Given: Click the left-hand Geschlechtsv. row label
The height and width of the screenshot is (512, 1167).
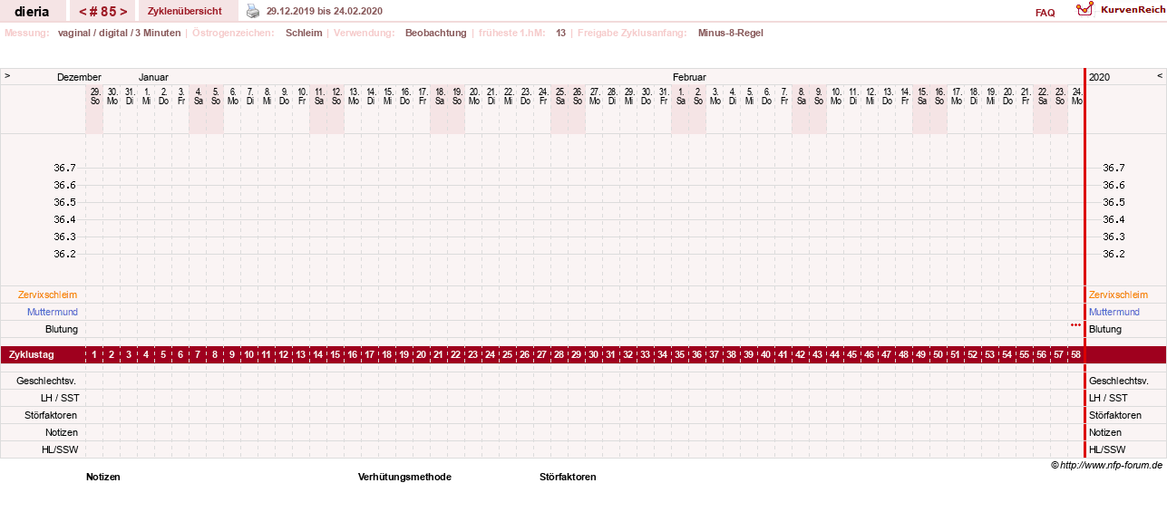Looking at the screenshot, I should [x=47, y=381].
